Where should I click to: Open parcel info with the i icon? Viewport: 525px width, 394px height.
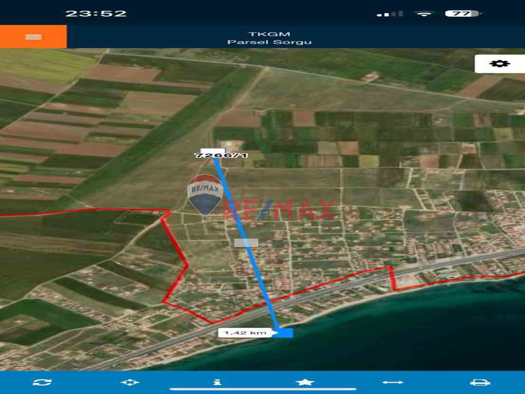tap(217, 382)
